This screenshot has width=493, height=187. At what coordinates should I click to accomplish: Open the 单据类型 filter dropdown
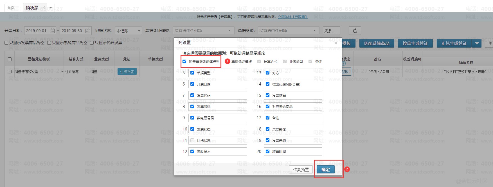315,31
